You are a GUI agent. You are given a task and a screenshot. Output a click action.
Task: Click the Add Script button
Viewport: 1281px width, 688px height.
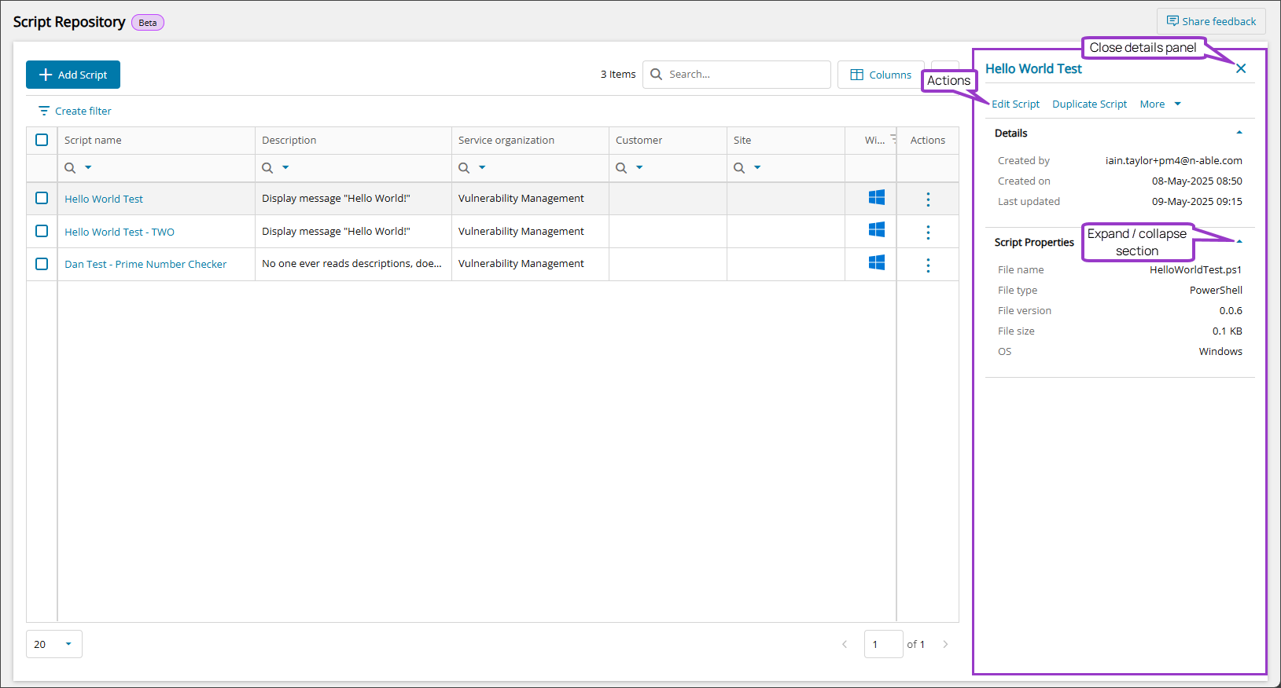click(x=73, y=75)
